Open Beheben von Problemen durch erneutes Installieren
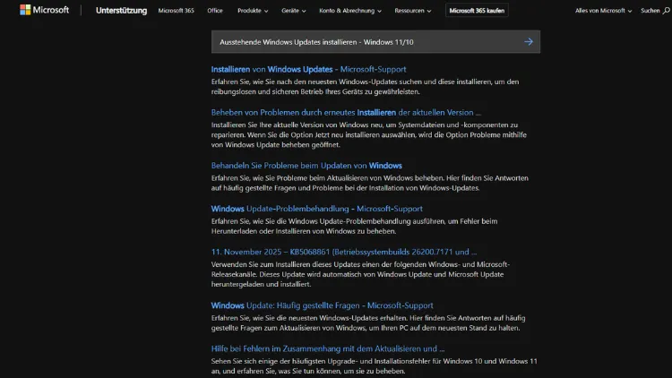Image resolution: width=672 pixels, height=378 pixels. [346, 112]
